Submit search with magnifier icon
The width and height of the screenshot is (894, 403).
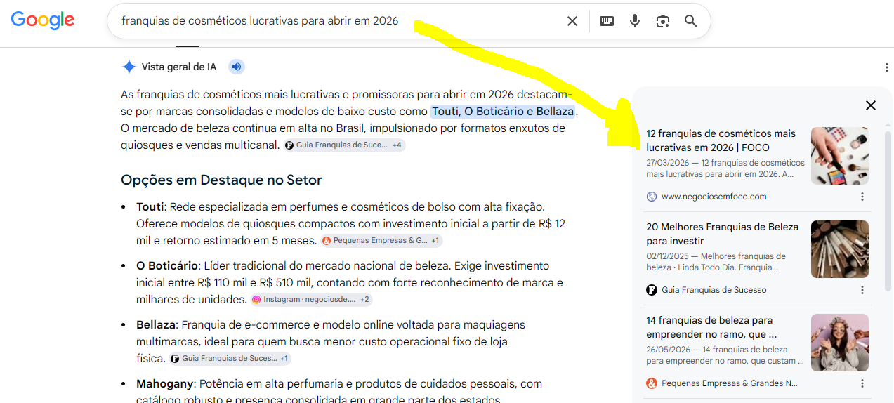(x=691, y=21)
